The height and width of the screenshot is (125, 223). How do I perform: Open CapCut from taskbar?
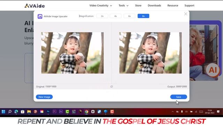click(93, 112)
